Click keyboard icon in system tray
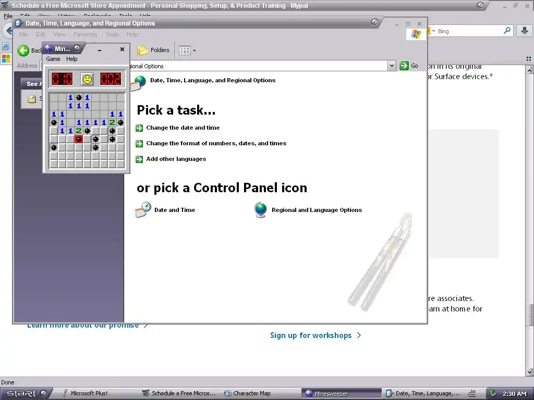534x400 pixels. pos(472,394)
